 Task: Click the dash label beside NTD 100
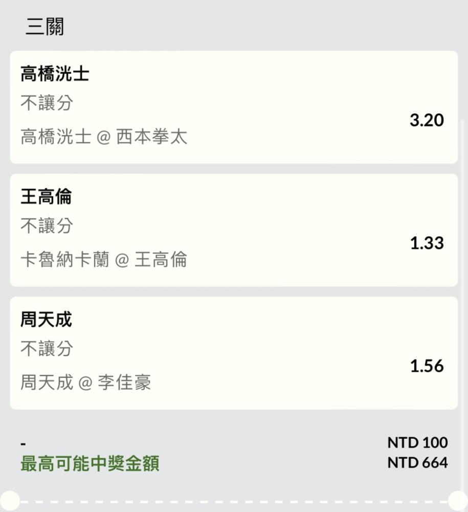[24, 443]
